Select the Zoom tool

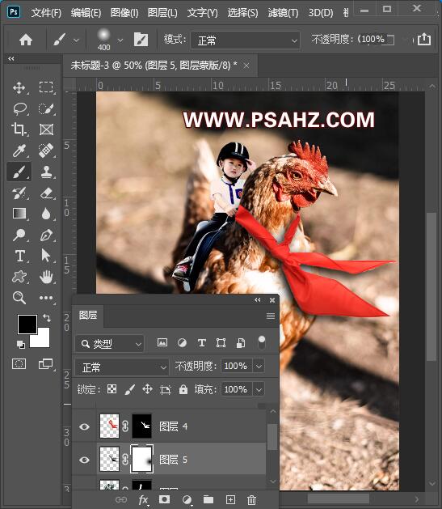coord(19,298)
